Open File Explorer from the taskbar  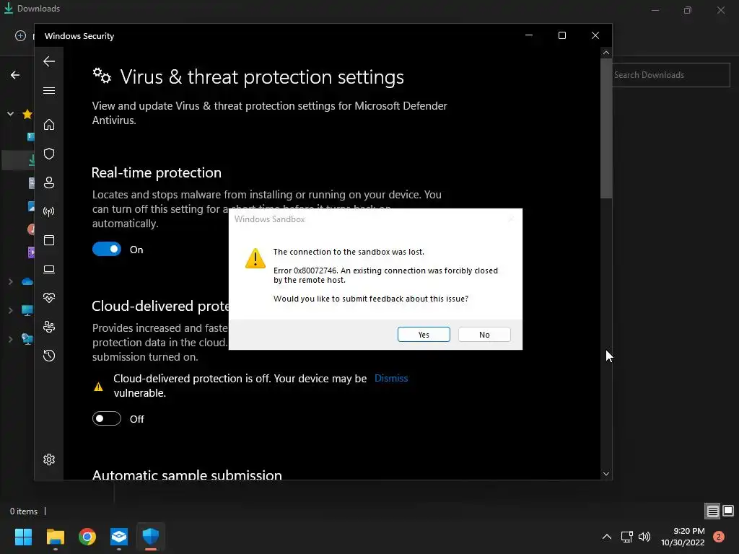pyautogui.click(x=55, y=537)
